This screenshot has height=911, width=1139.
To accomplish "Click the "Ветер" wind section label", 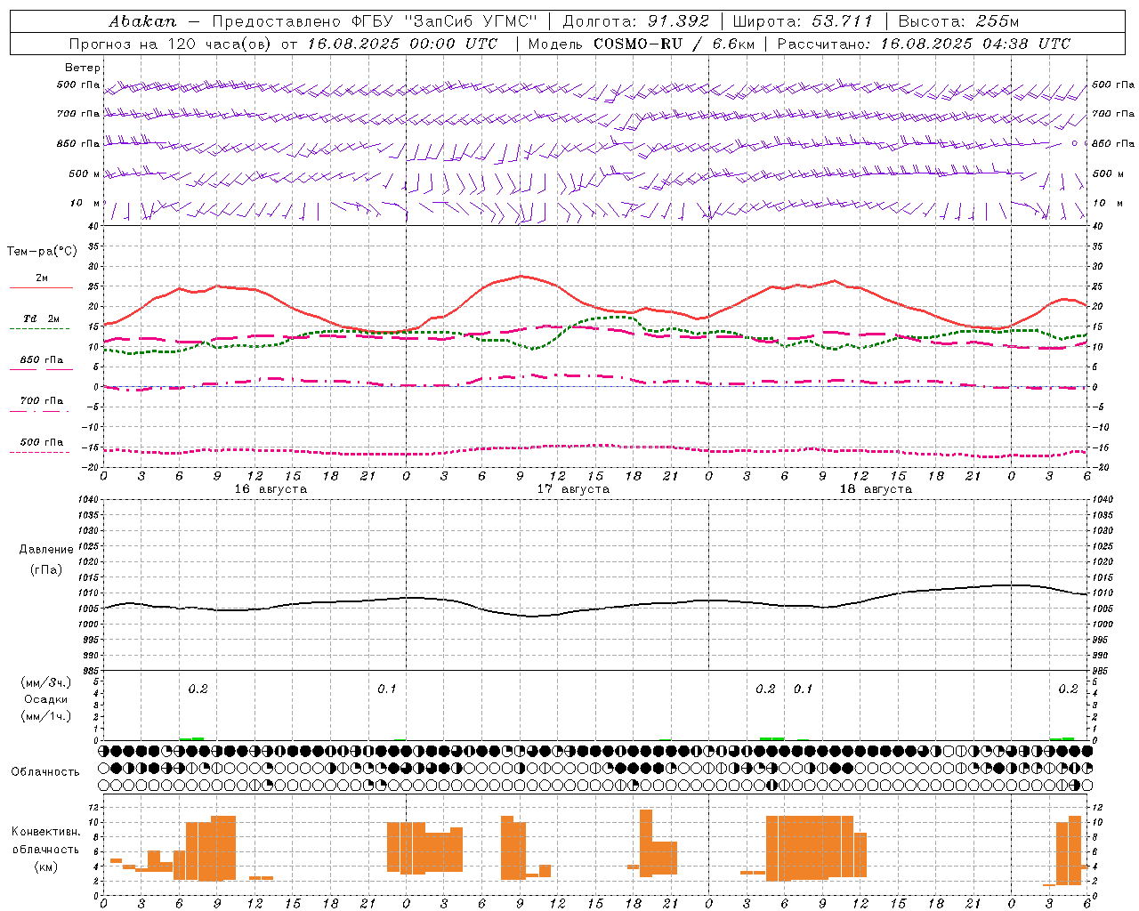I will coord(83,68).
